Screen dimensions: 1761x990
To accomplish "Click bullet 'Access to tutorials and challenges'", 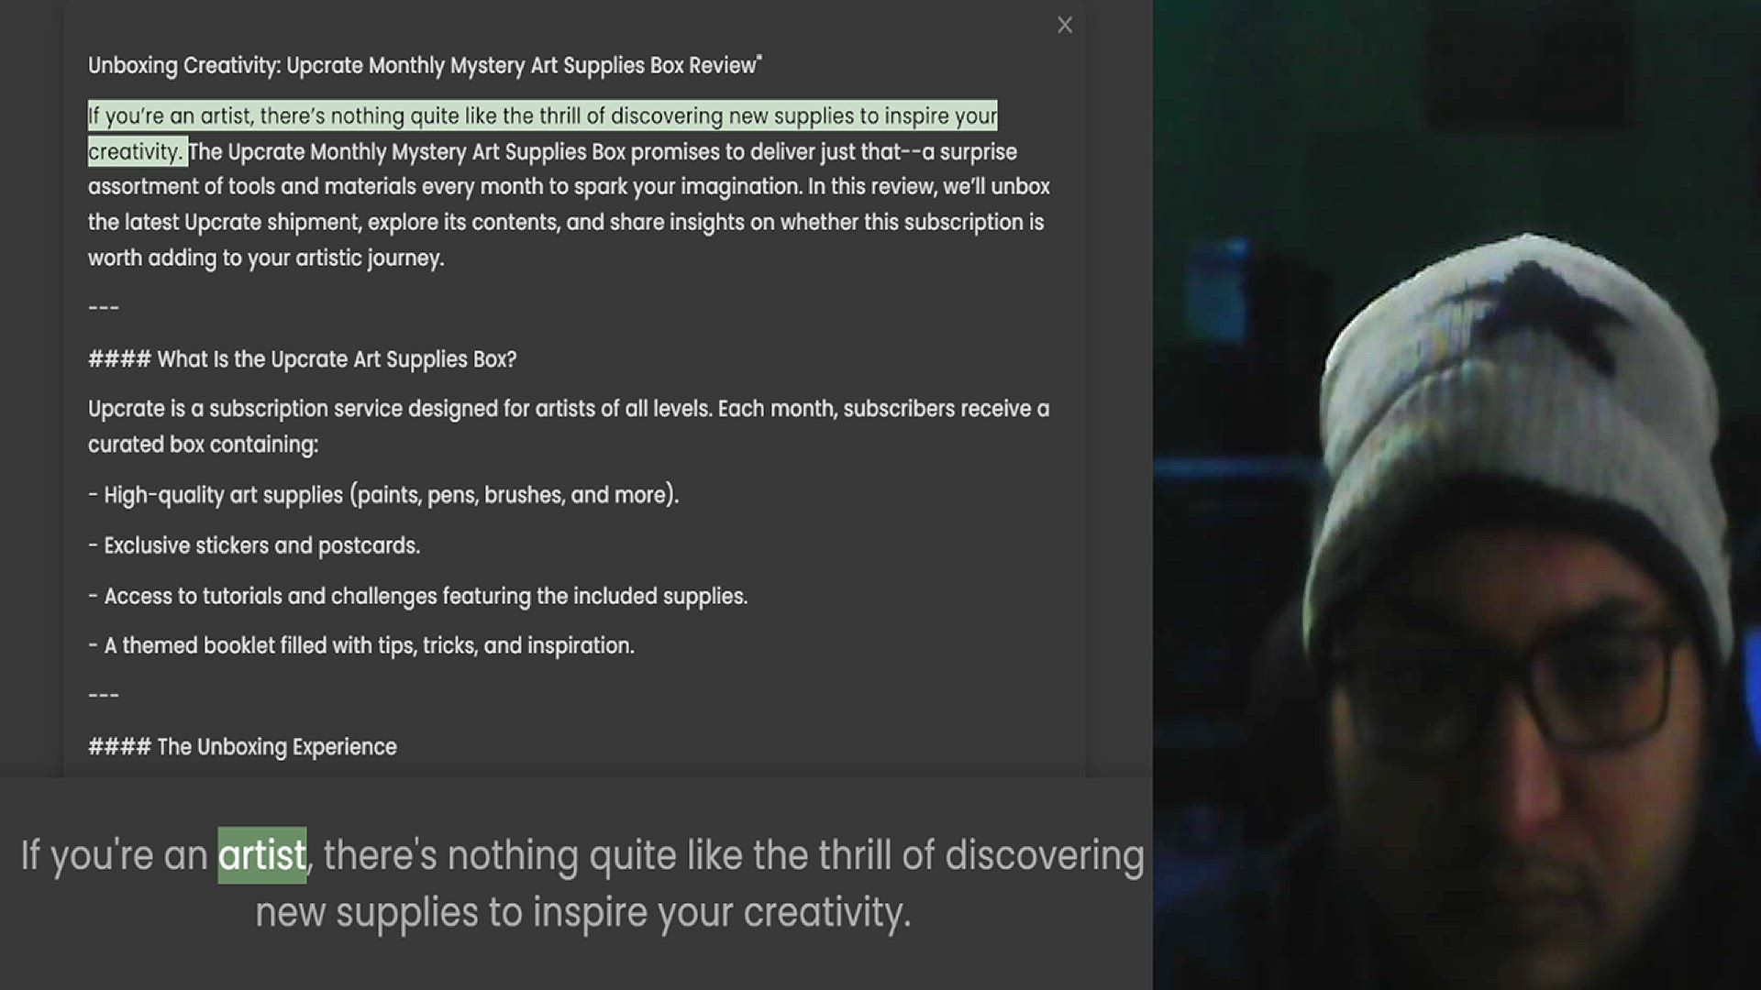I will click(x=418, y=596).
